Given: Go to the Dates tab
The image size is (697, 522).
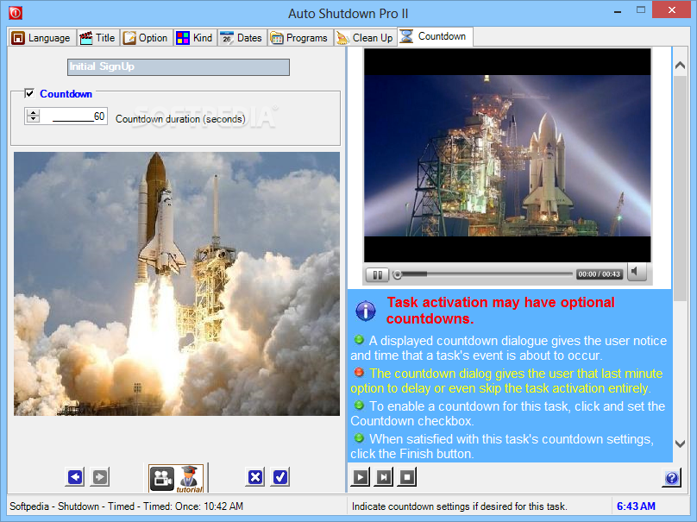Looking at the screenshot, I should pyautogui.click(x=242, y=38).
